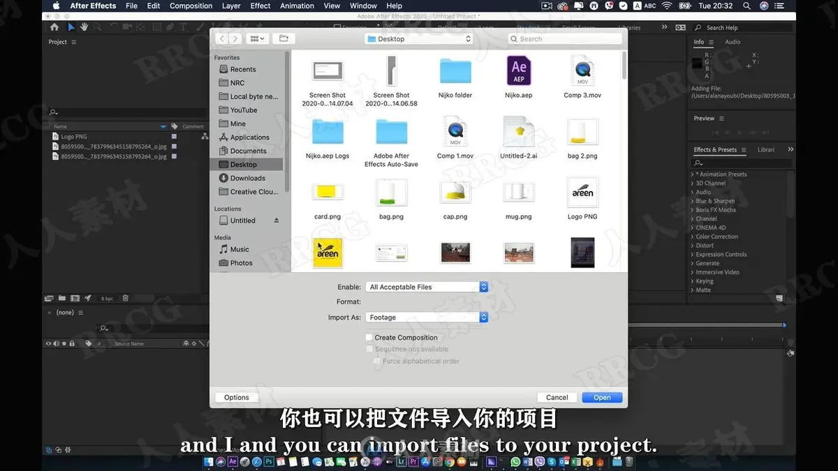Enable the Create Composition checkbox
The height and width of the screenshot is (471, 838).
(x=369, y=337)
